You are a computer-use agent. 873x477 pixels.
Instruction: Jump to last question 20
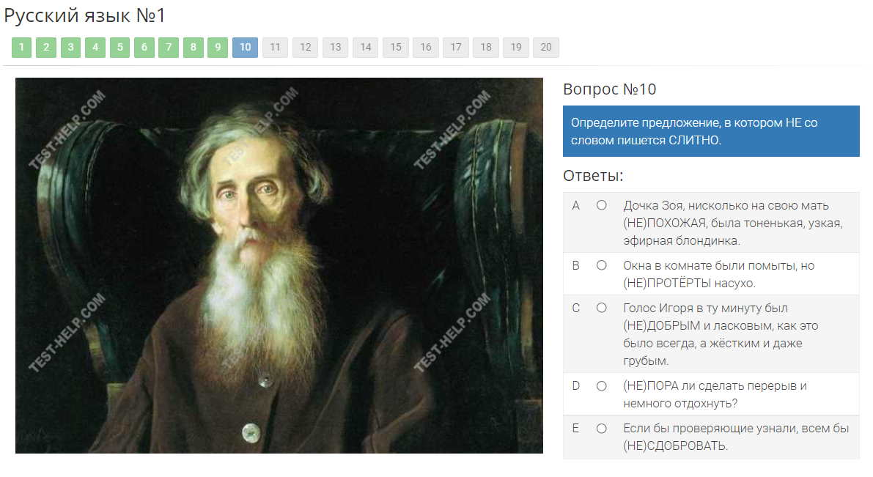(545, 48)
